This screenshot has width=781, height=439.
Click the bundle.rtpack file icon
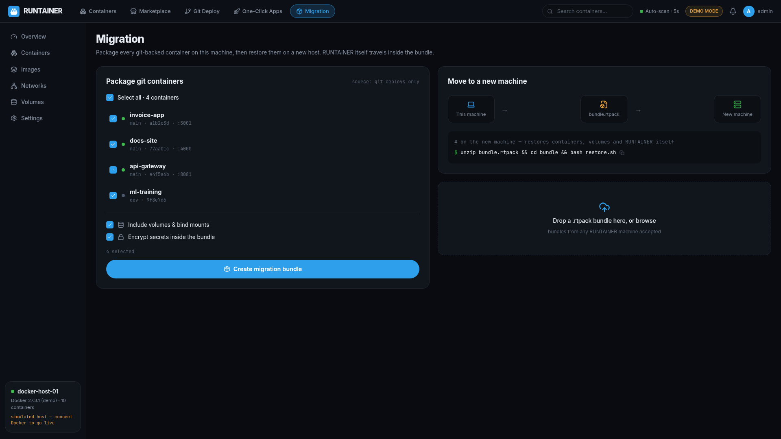(x=604, y=105)
